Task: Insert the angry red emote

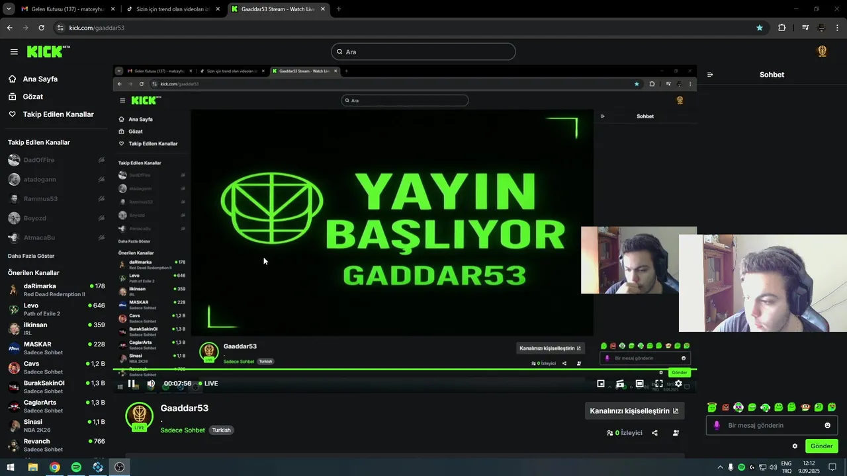Action: (725, 407)
